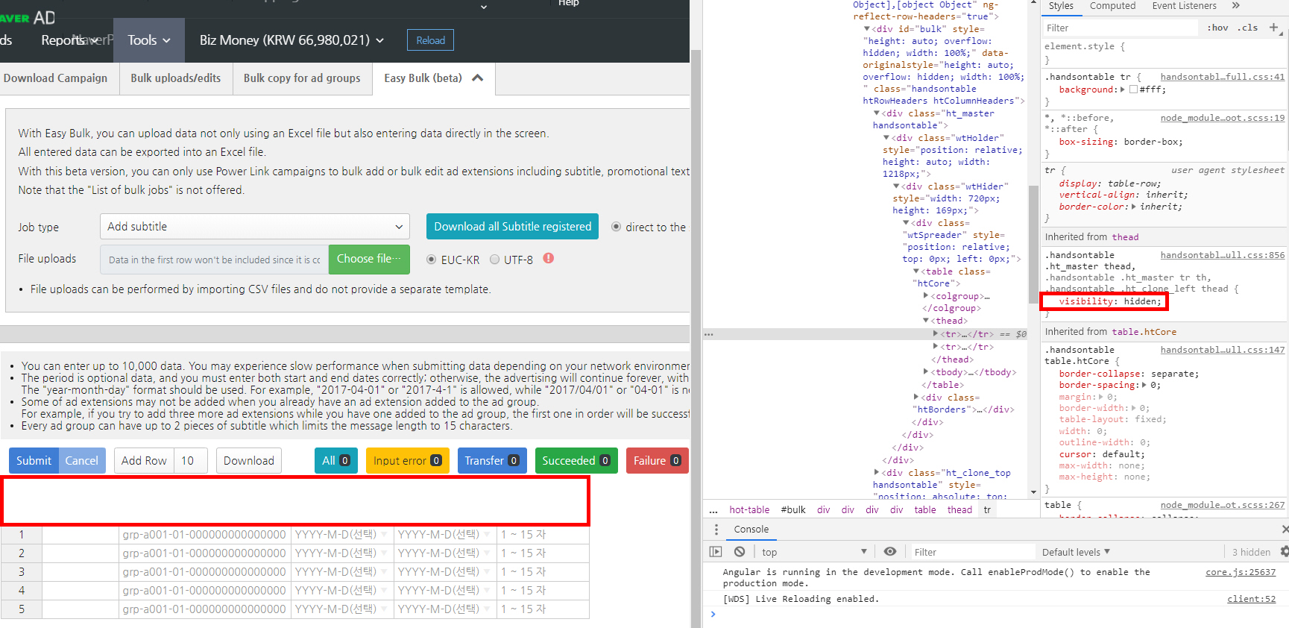Click the NAVER AD logo
Screen dimensions: 1289x628
(x=28, y=17)
